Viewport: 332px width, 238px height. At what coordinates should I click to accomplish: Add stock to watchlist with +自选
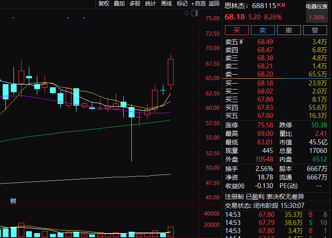pos(198,4)
